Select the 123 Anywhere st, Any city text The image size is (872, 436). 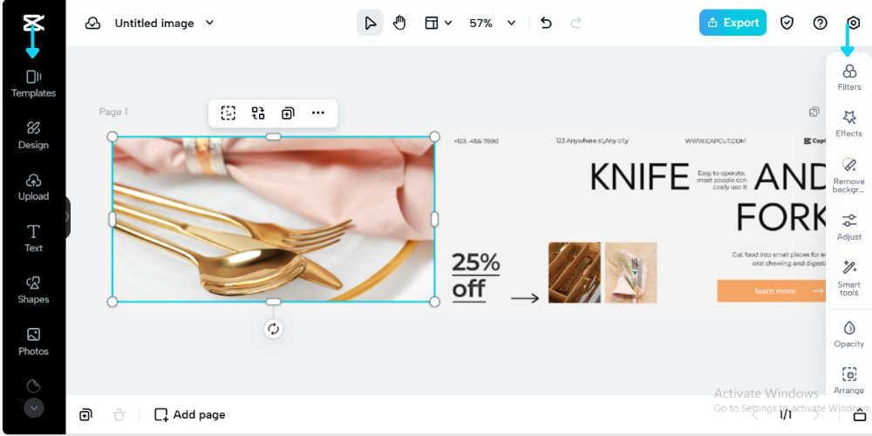click(x=592, y=140)
